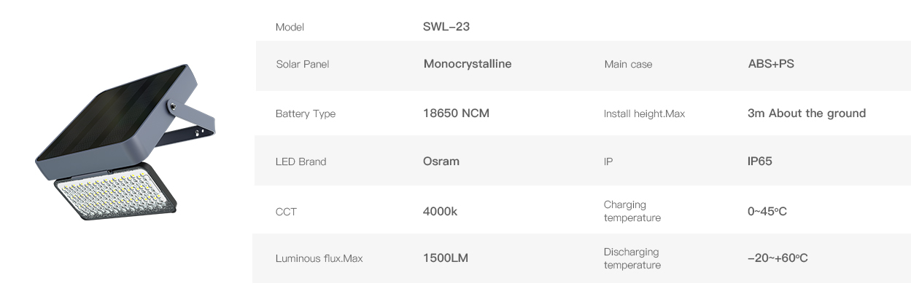Click the Install height.Max label
This screenshot has height=291, width=911.
click(644, 113)
